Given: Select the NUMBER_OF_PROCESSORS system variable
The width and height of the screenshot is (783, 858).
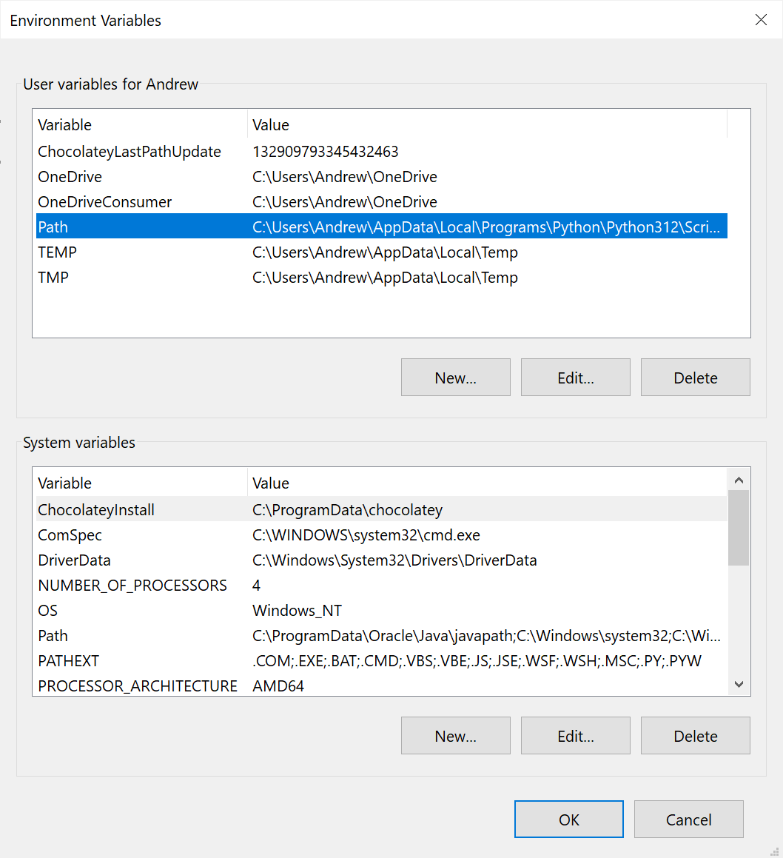Looking at the screenshot, I should coord(132,586).
